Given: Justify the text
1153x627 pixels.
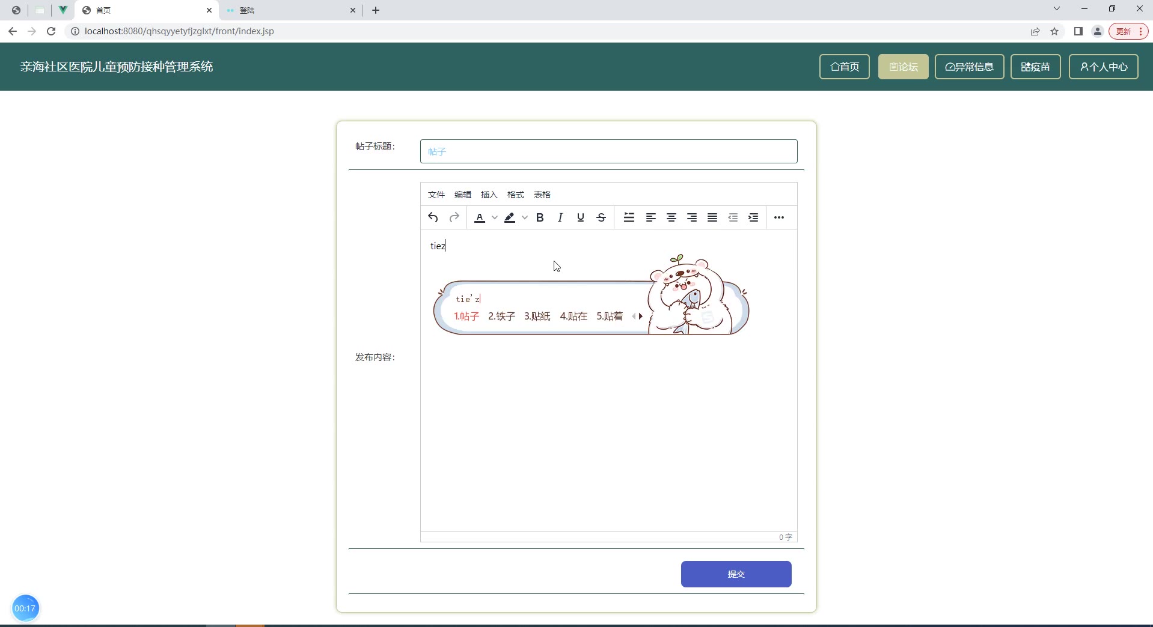Looking at the screenshot, I should tap(712, 217).
